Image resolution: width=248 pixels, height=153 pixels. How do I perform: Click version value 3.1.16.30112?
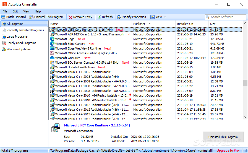[90, 141]
